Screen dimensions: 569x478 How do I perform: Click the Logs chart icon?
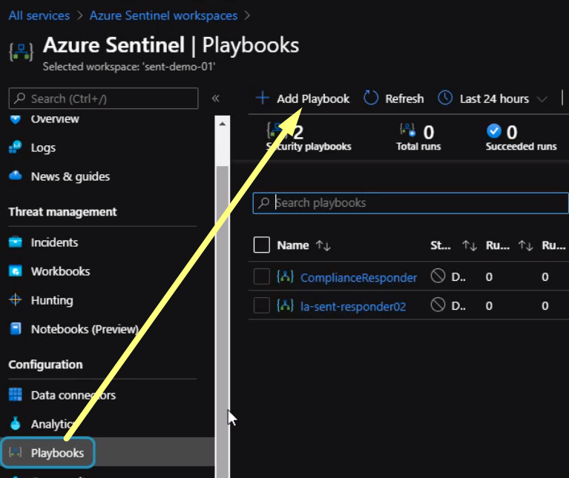(x=16, y=147)
